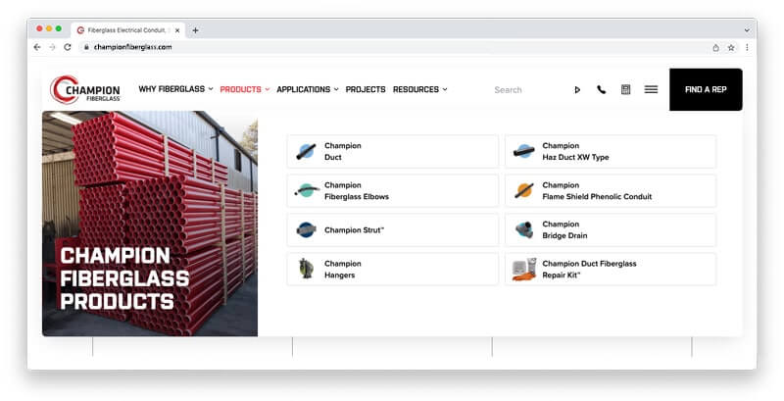Viewport: 784px width, 401px height.
Task: Click the Find a Rep button
Action: coord(706,89)
